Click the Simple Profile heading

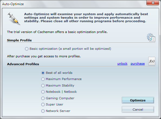click(19, 40)
